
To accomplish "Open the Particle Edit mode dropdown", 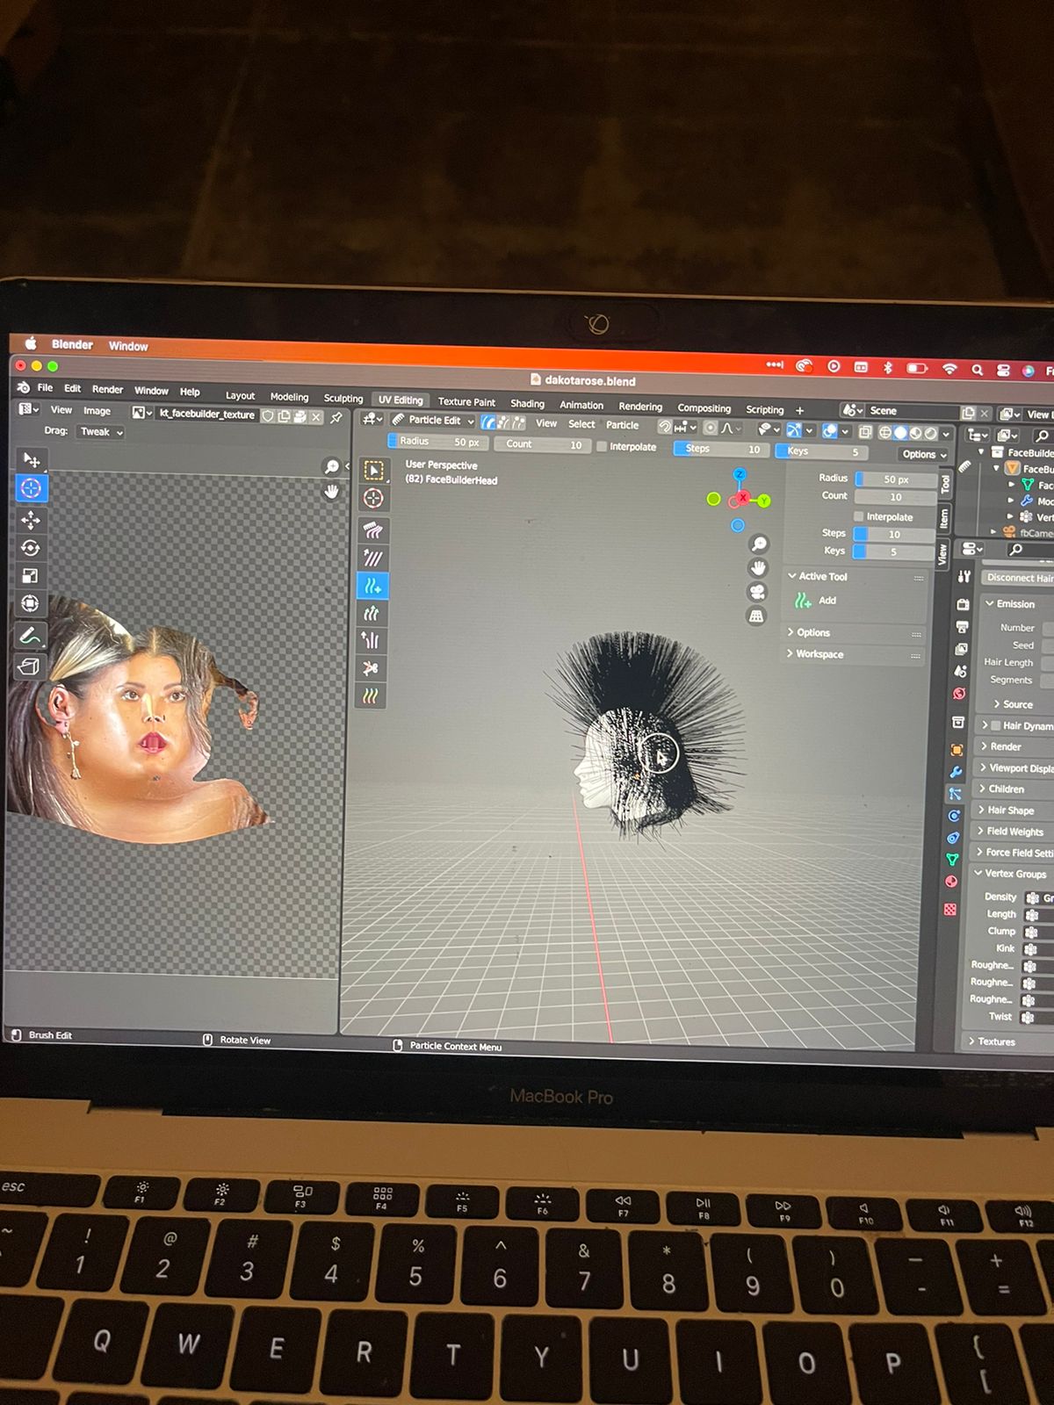I will coord(433,421).
